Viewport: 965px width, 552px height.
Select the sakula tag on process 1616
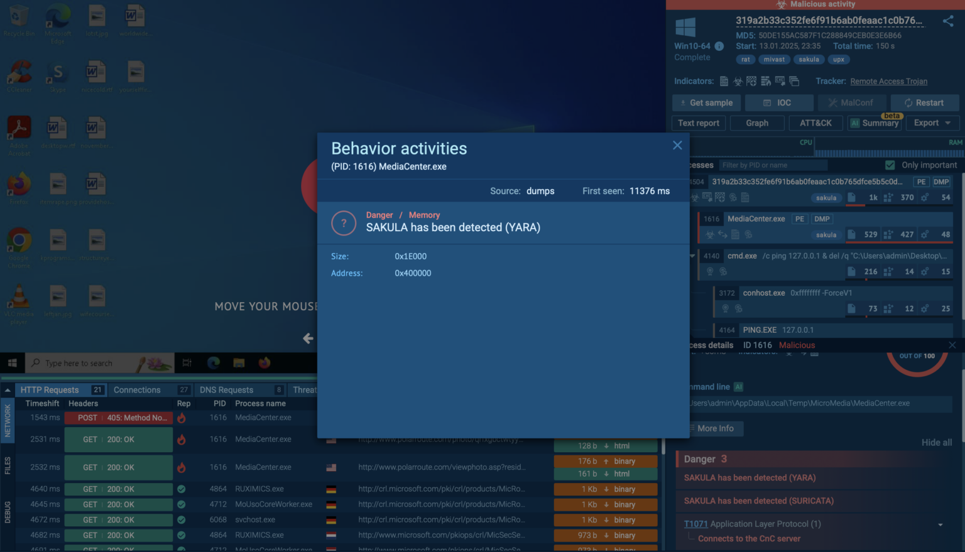coord(826,234)
